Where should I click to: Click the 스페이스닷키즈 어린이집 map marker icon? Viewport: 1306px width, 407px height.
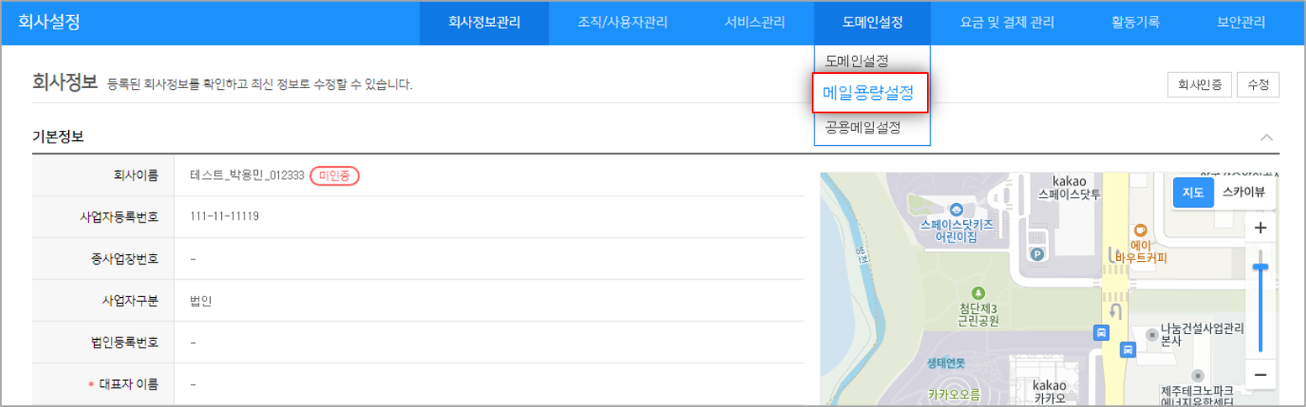956,209
